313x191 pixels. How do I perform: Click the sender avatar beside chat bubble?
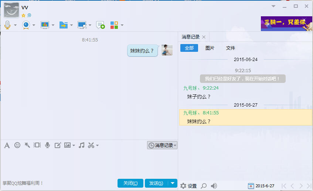[x=167, y=50]
